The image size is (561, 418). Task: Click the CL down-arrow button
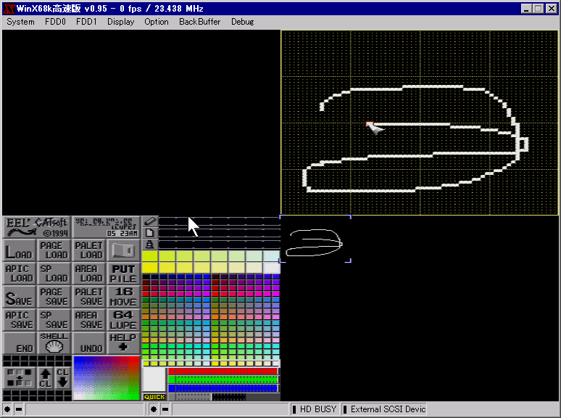[62, 377]
